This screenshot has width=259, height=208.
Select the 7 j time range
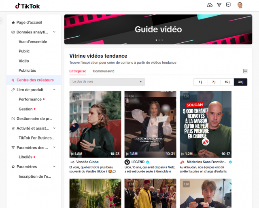pyautogui.click(x=214, y=82)
